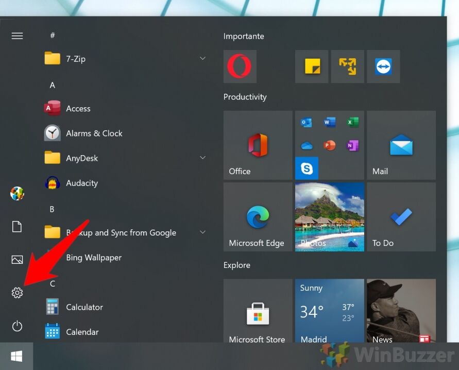Launch the Skype tile
This screenshot has width=459, height=370.
point(307,169)
